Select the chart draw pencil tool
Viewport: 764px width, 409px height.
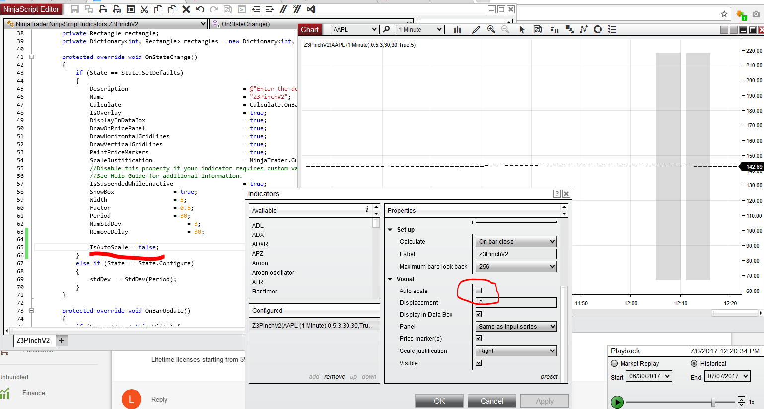click(476, 30)
